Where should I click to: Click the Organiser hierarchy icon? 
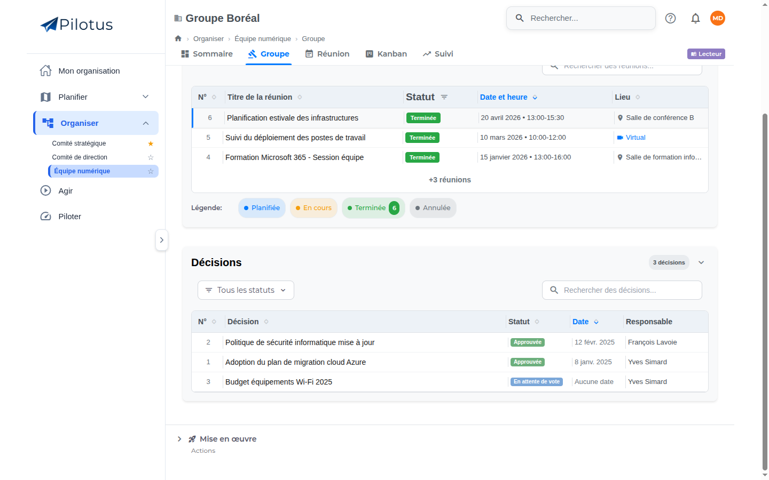coord(48,123)
